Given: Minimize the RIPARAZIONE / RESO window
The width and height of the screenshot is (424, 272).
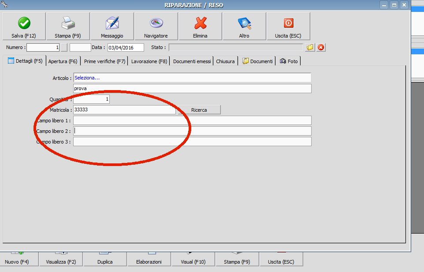Looking at the screenshot, I should (x=384, y=5).
